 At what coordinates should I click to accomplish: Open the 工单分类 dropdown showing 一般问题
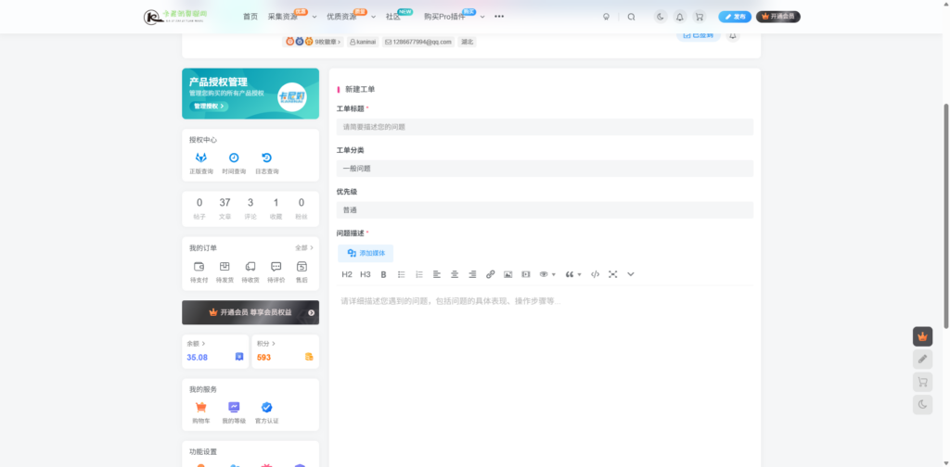545,169
